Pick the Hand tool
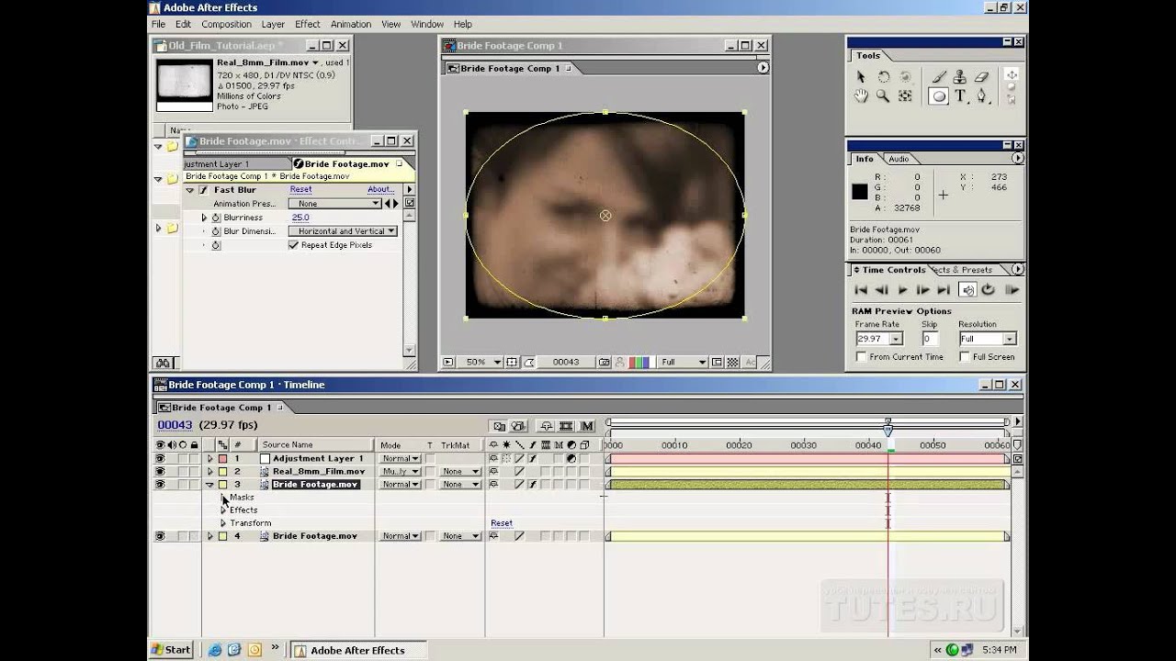 861,95
